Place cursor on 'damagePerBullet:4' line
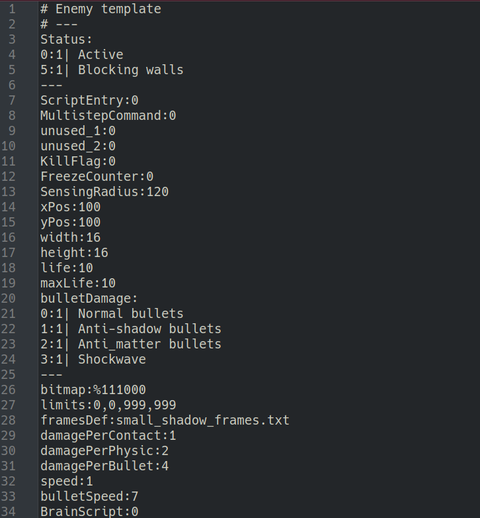The image size is (480, 518). click(x=104, y=466)
